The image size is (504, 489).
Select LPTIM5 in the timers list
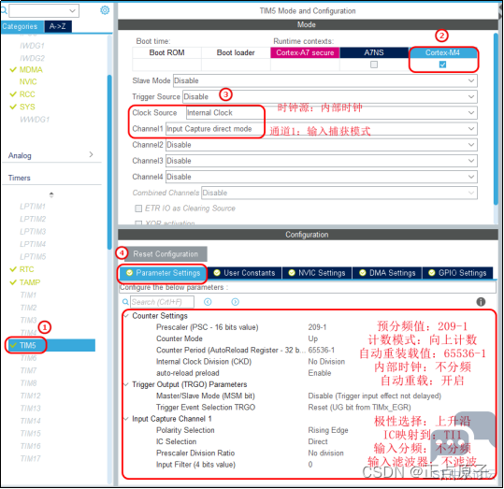tap(33, 257)
